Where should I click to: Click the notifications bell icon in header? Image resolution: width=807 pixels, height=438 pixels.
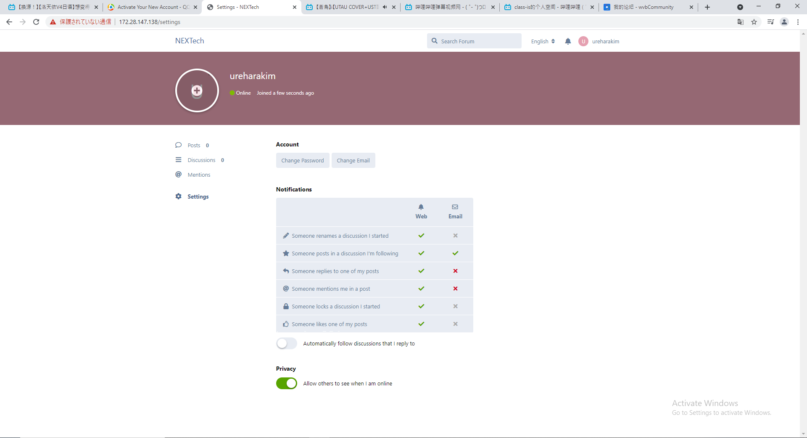click(x=568, y=41)
